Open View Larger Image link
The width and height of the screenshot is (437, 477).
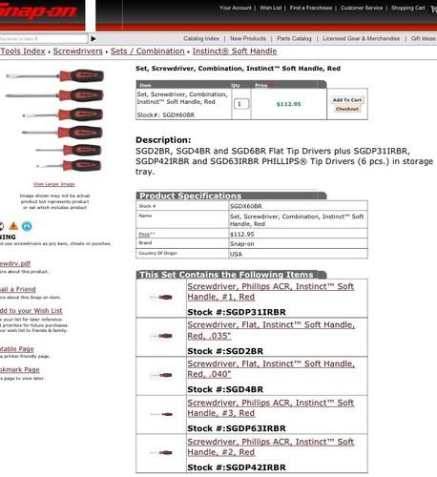[x=54, y=184]
